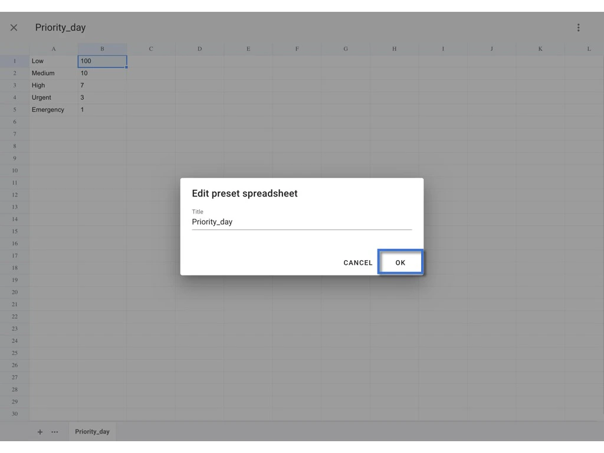
Task: Select row 1 via its row number
Action: (14, 61)
